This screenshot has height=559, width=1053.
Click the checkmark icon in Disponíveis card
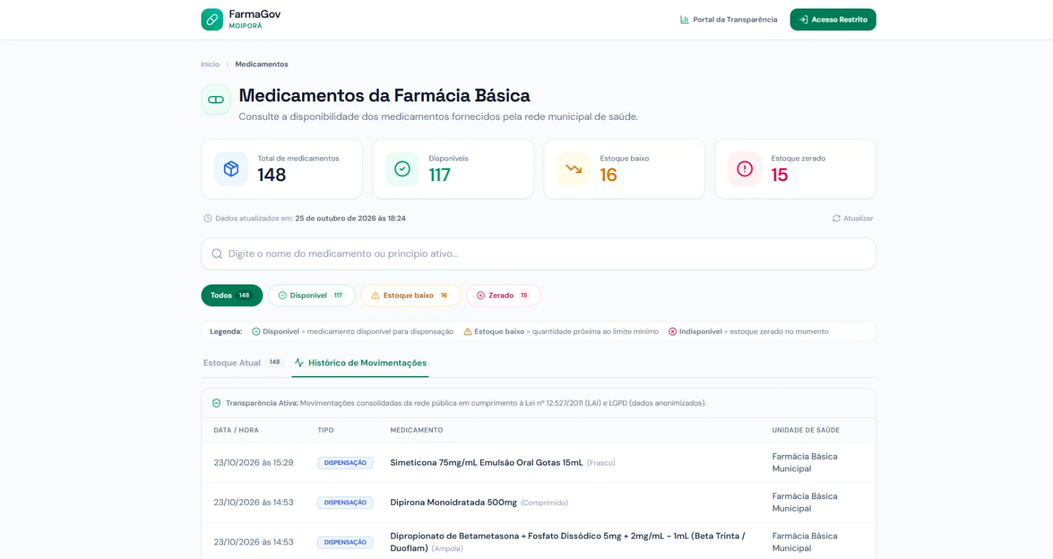pos(402,169)
